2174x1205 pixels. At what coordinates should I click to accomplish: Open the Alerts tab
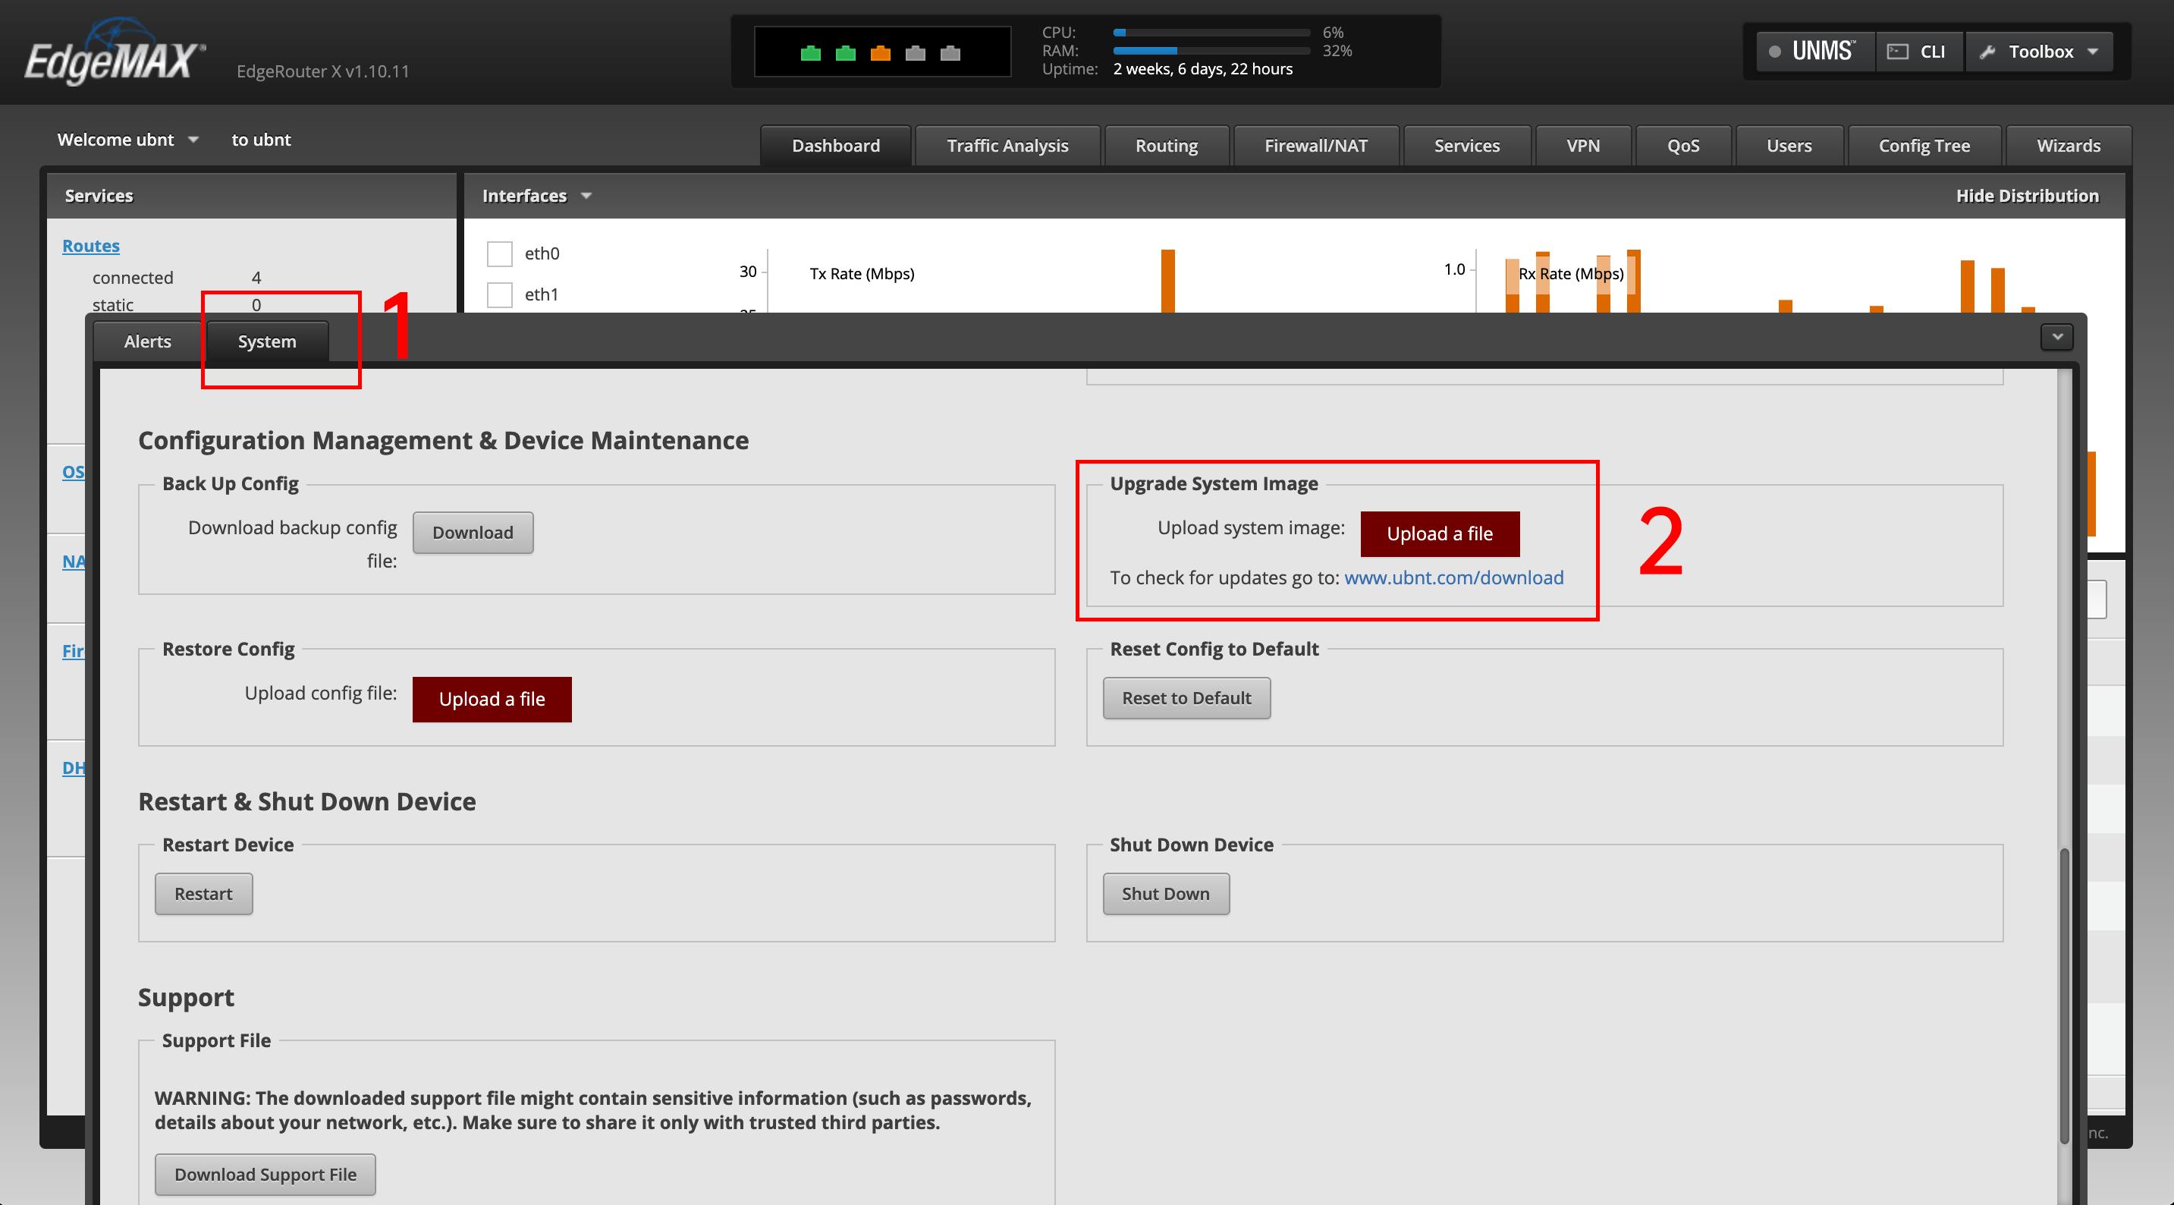point(147,341)
